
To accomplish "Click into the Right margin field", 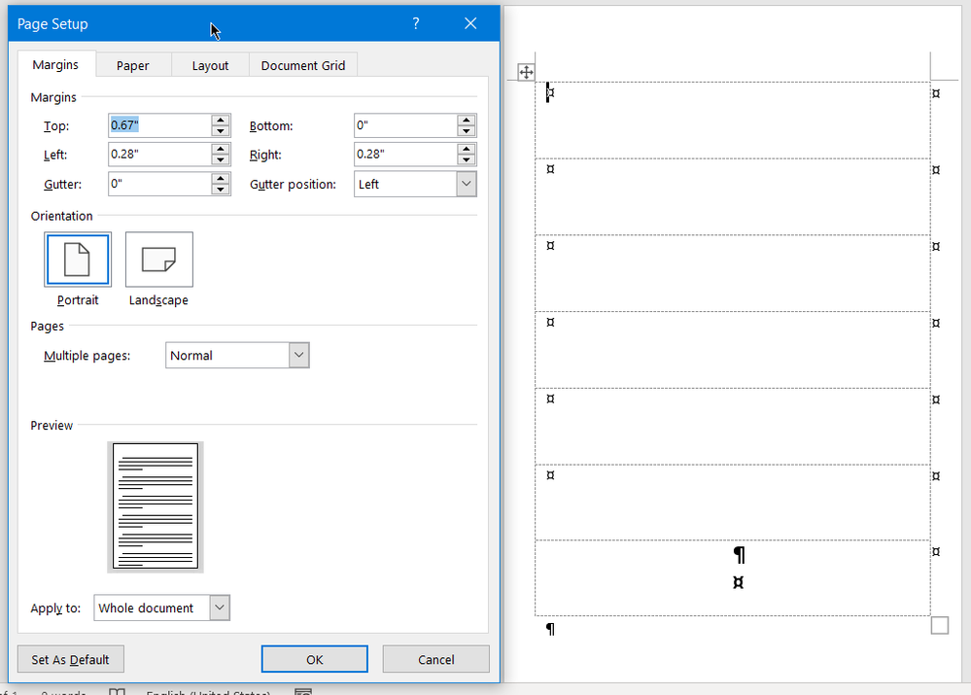I will point(405,155).
